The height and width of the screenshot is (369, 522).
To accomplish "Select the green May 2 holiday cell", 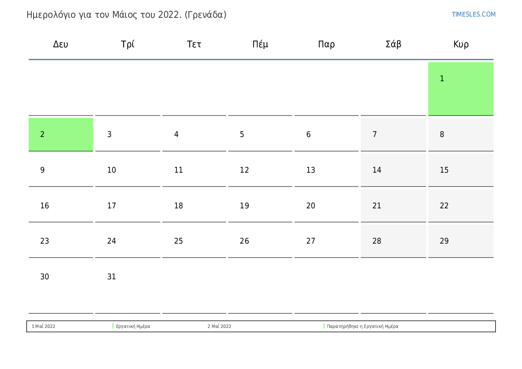I will pyautogui.click(x=61, y=134).
